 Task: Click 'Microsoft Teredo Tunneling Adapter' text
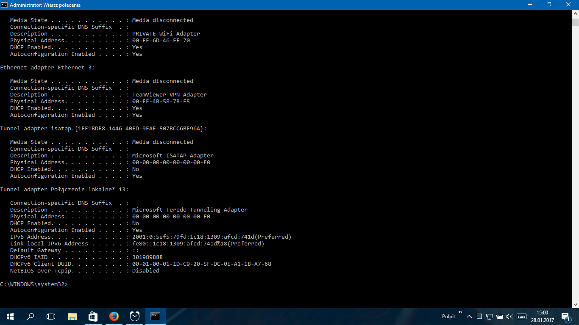tap(189, 210)
